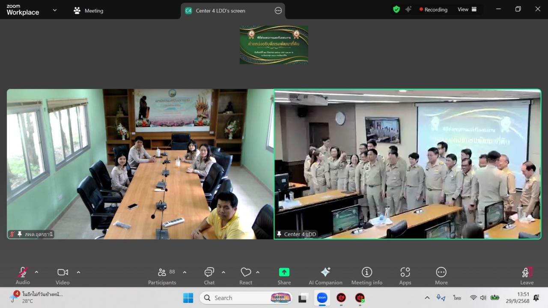
Task: Open AI Companion
Action: [x=325, y=275]
